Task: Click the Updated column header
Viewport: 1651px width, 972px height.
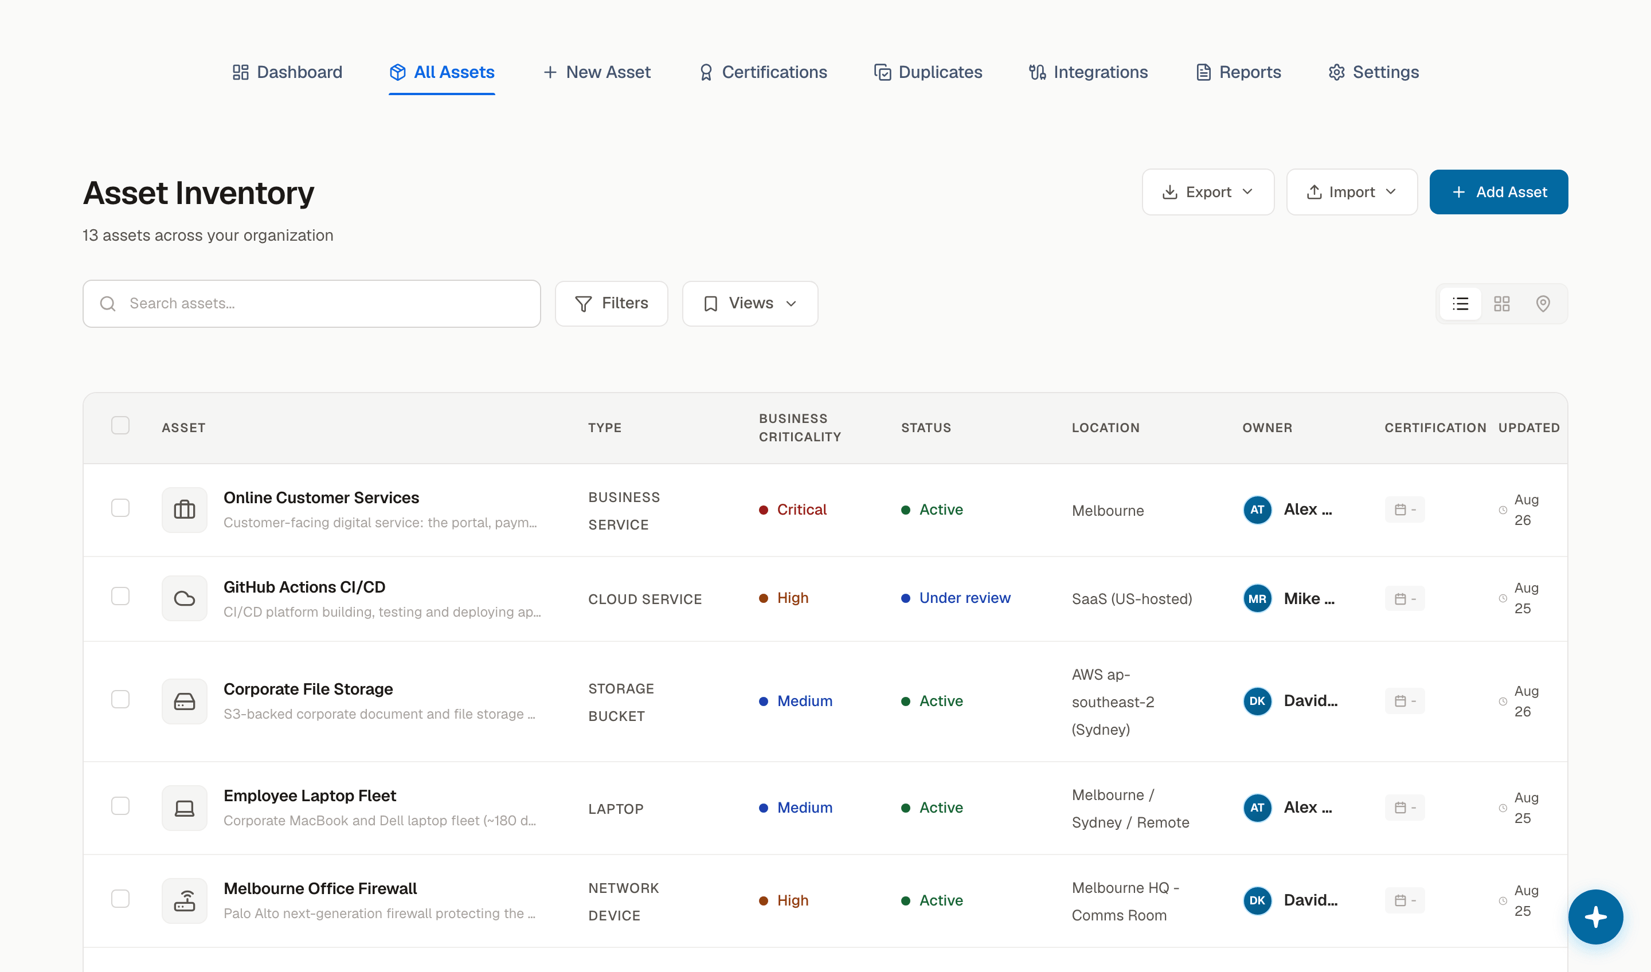Action: [1528, 428]
